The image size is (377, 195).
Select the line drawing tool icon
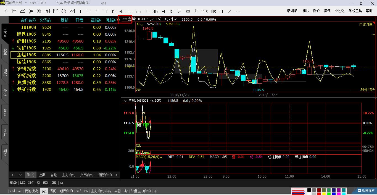[x=230, y=12]
